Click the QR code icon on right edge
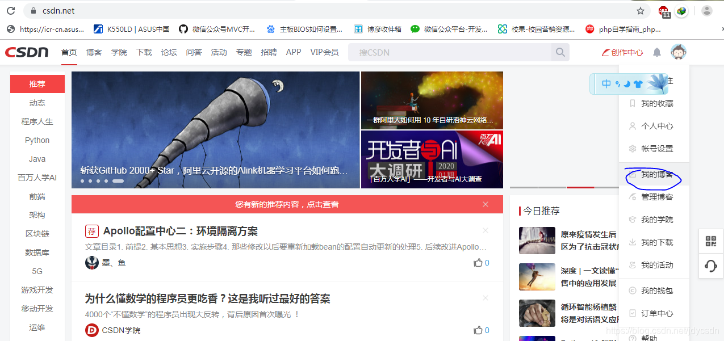Screen dimensions: 724x341 tap(711, 241)
